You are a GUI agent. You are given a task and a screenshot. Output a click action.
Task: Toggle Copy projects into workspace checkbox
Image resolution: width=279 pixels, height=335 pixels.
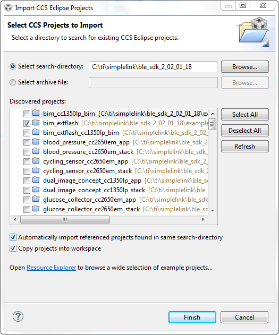coord(13,248)
